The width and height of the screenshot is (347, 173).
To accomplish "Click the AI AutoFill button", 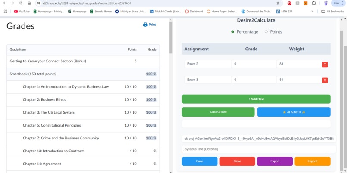I will point(294,112).
